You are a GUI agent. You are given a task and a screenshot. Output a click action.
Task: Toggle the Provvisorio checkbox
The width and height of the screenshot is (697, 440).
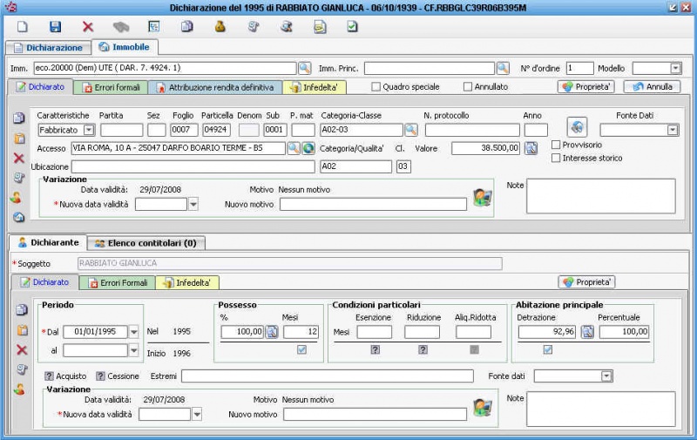(x=557, y=145)
